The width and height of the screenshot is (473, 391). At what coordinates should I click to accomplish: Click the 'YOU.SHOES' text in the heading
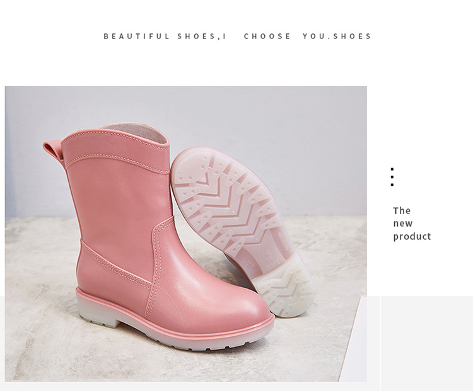click(x=337, y=37)
